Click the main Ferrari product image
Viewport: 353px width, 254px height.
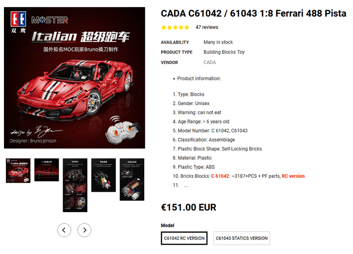click(75, 78)
